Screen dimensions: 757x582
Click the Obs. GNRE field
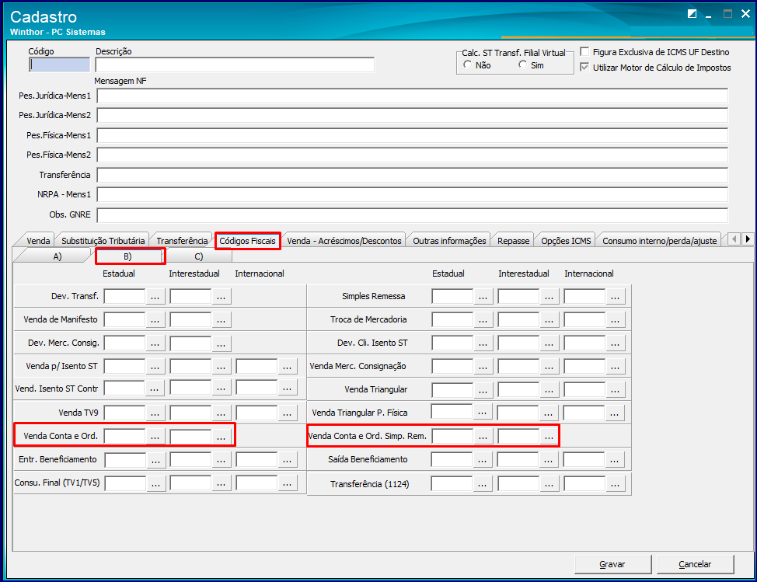(x=413, y=214)
